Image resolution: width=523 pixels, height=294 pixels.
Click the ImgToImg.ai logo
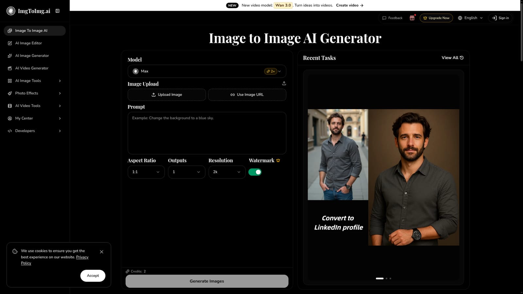pyautogui.click(x=28, y=11)
